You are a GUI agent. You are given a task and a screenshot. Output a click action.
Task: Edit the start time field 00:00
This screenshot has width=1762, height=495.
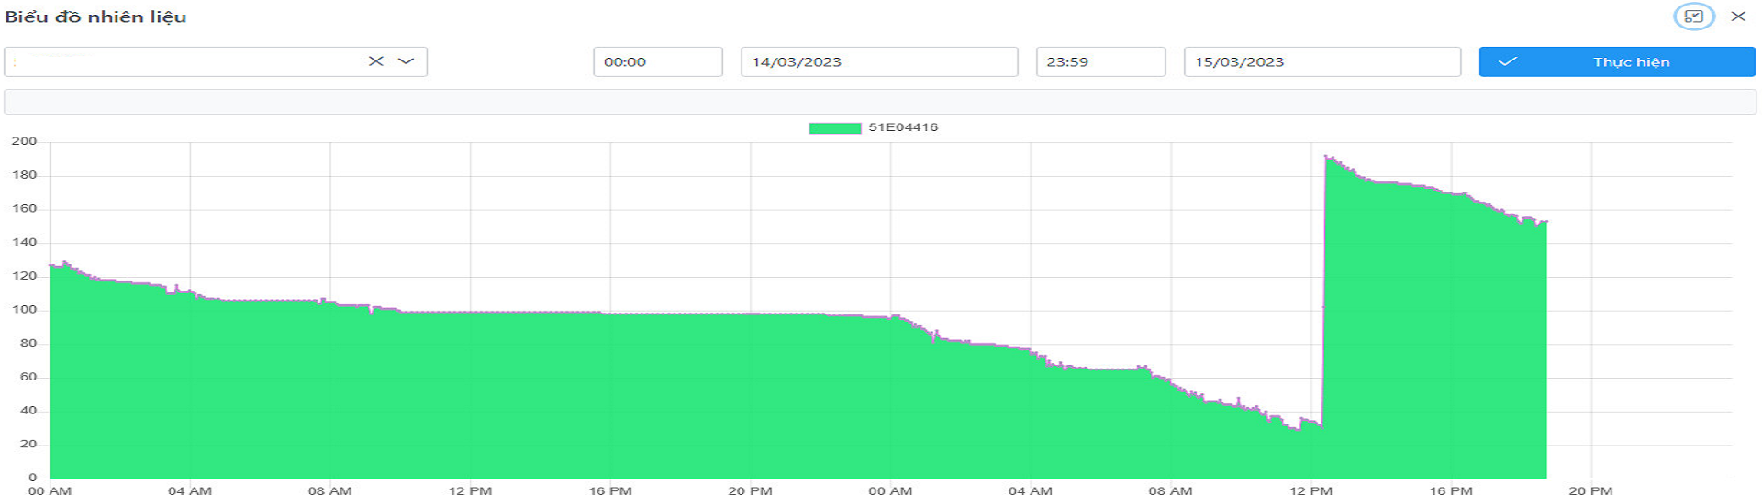658,61
